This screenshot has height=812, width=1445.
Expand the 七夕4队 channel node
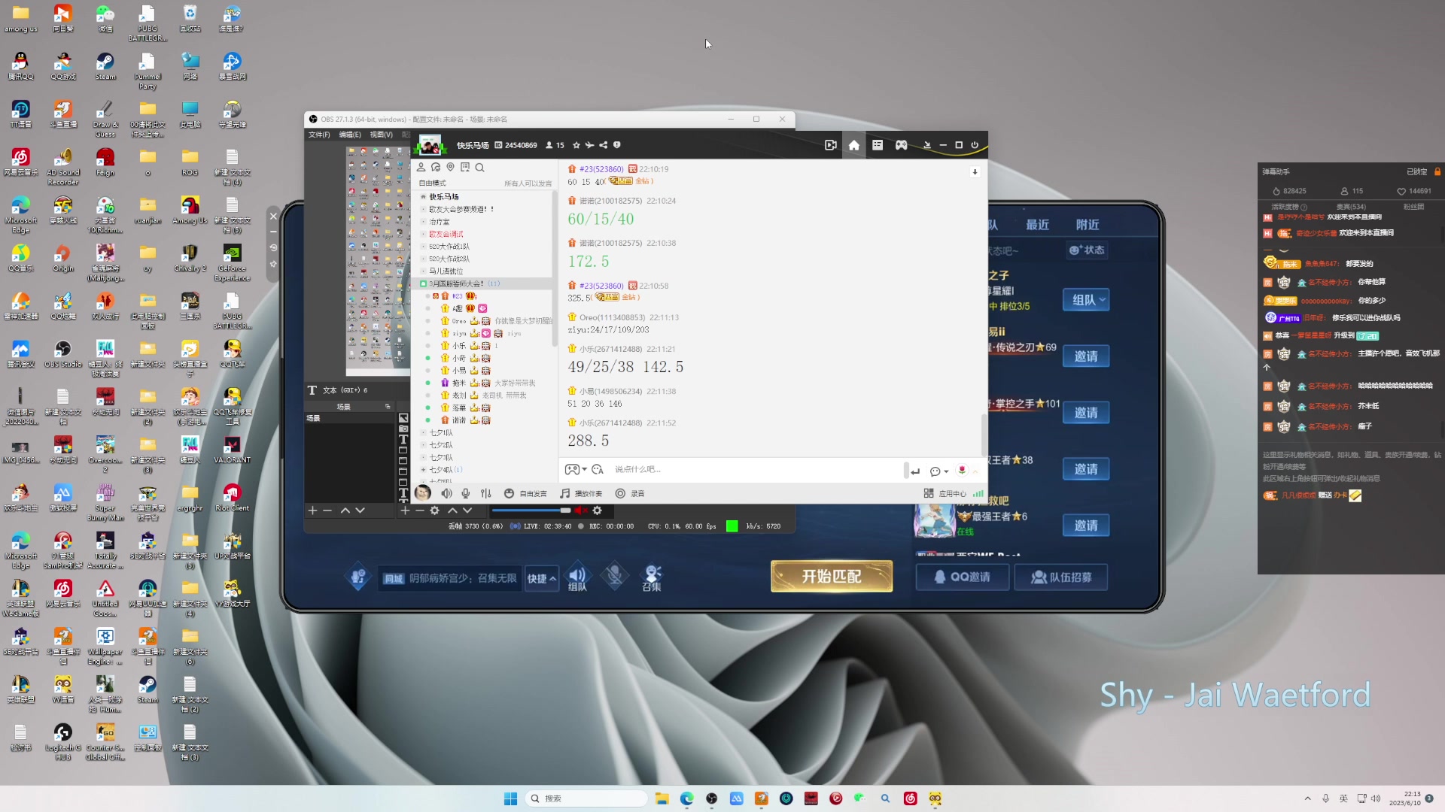[423, 470]
